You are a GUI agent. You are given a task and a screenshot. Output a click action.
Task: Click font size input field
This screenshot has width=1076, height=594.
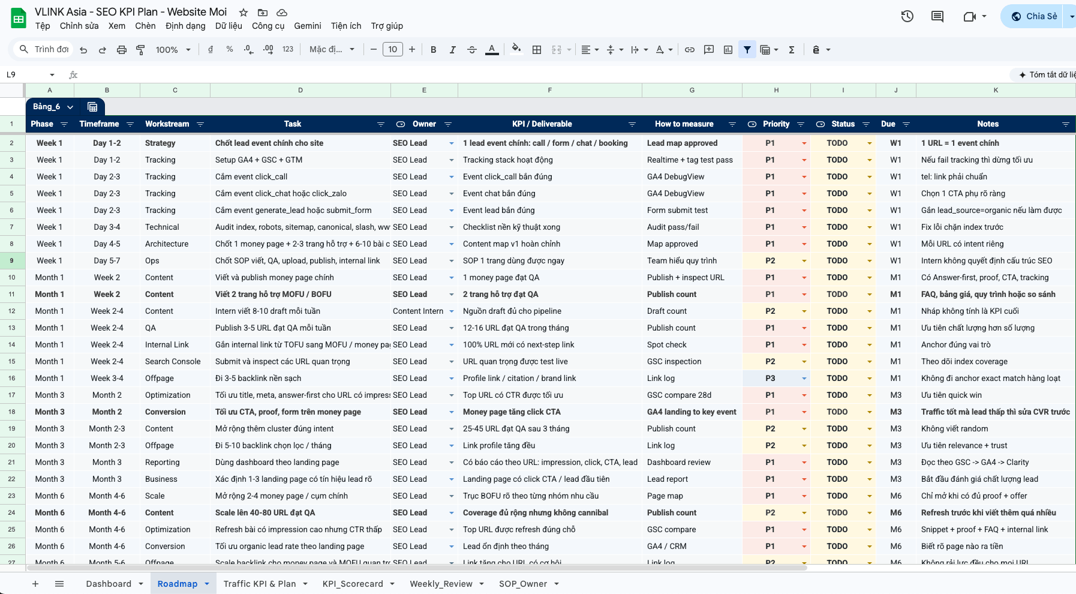click(x=393, y=50)
